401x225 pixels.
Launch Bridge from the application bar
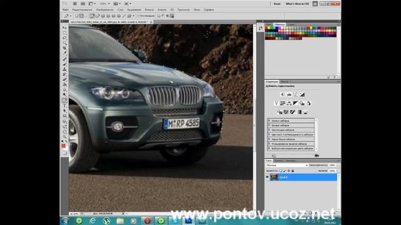75,4
